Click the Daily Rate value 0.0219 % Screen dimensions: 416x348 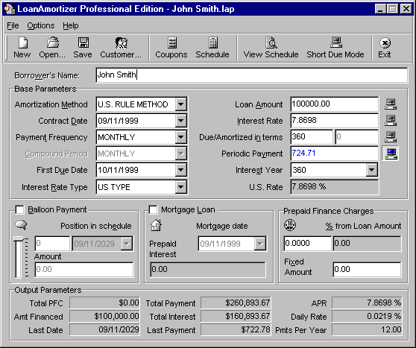[x=367, y=317]
